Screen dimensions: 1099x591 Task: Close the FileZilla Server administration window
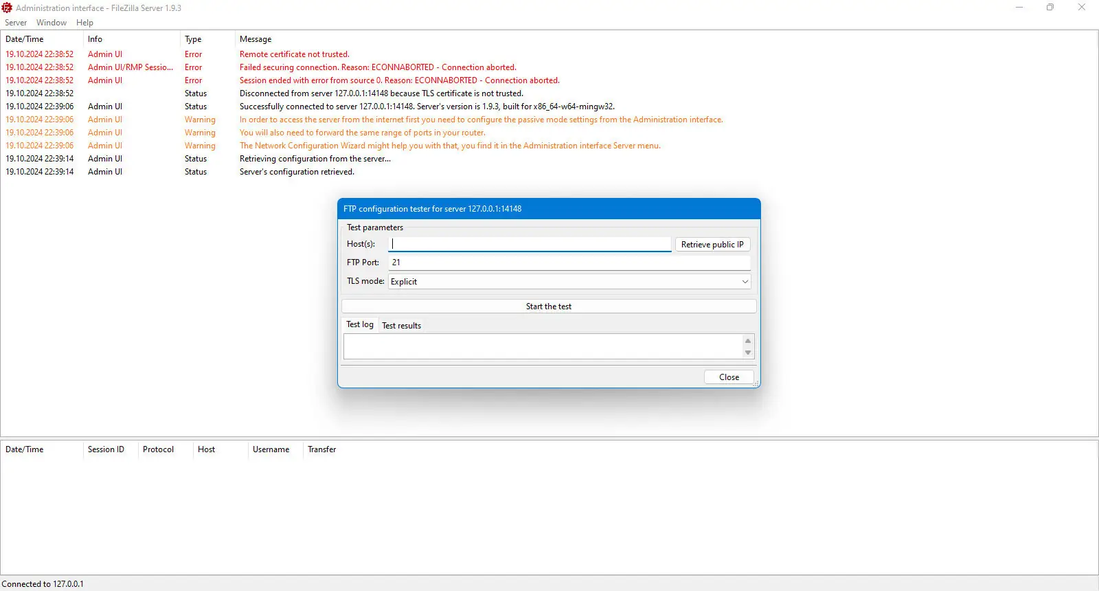[x=1082, y=8]
